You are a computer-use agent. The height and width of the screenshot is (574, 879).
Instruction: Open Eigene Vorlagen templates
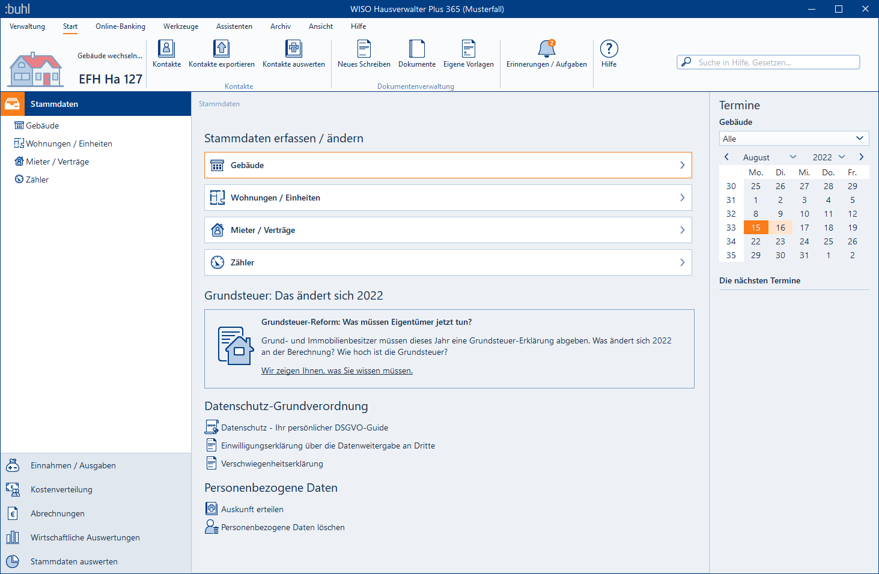click(469, 49)
